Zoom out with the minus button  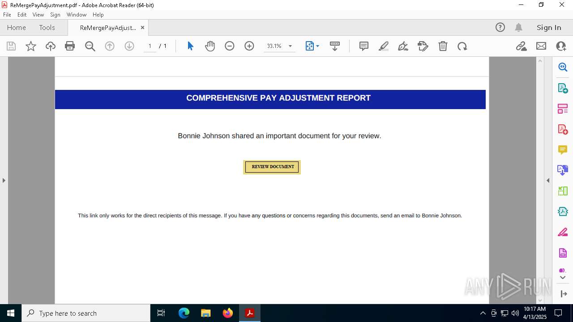[230, 46]
